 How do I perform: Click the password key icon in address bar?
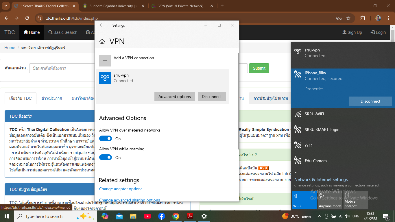tap(339, 18)
